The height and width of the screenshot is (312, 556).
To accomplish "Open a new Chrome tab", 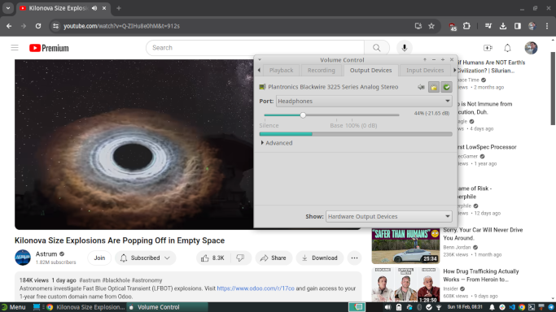I will click(x=119, y=8).
